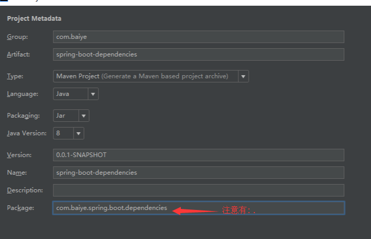Screen dimensions: 371x239
Task: Click the Java Version 8 combo box
Action: point(68,133)
